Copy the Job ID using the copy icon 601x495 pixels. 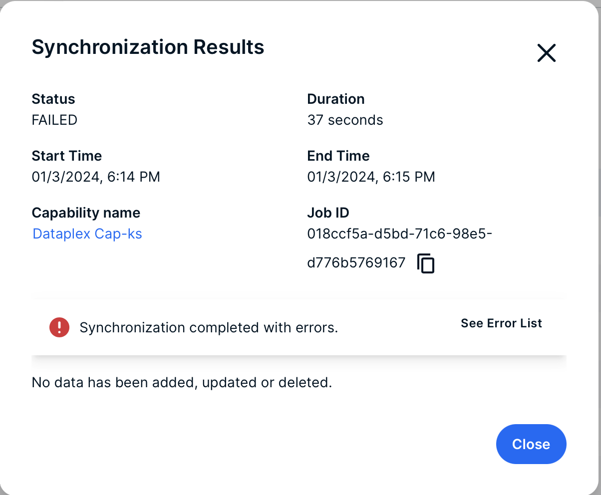(426, 263)
